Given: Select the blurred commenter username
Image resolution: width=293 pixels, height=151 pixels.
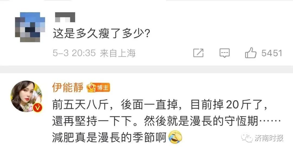Looking at the screenshot, I should 65,17.
